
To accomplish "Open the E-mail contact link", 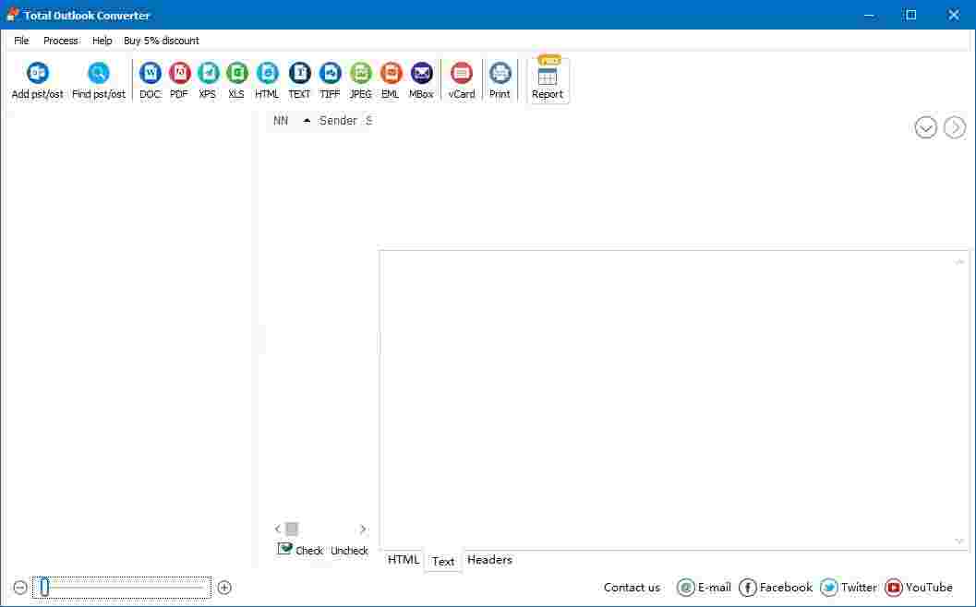I will click(704, 587).
